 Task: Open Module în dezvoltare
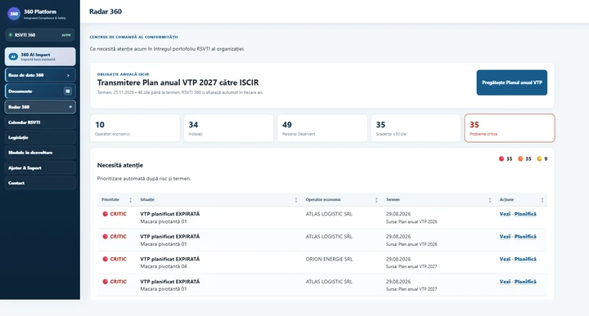click(40, 153)
